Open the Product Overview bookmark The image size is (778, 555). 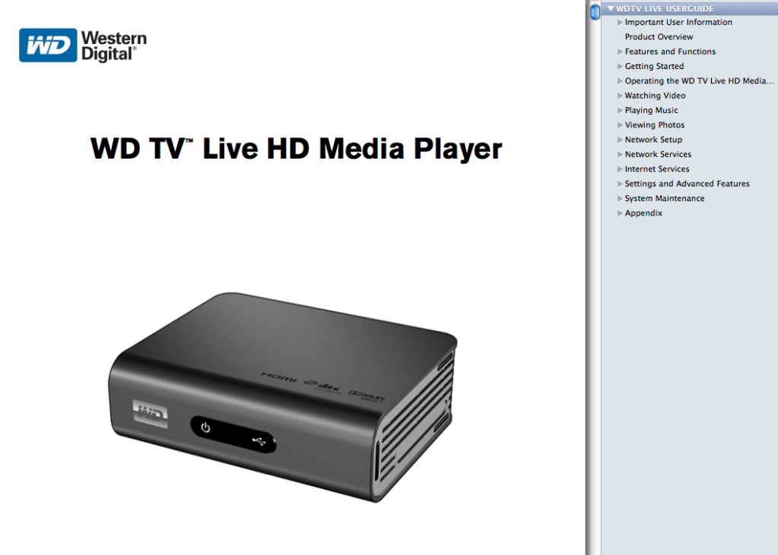(x=659, y=36)
